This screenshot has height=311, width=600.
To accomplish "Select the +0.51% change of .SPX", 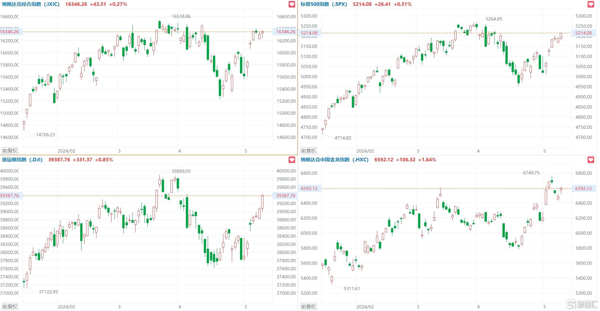I will 403,4.
